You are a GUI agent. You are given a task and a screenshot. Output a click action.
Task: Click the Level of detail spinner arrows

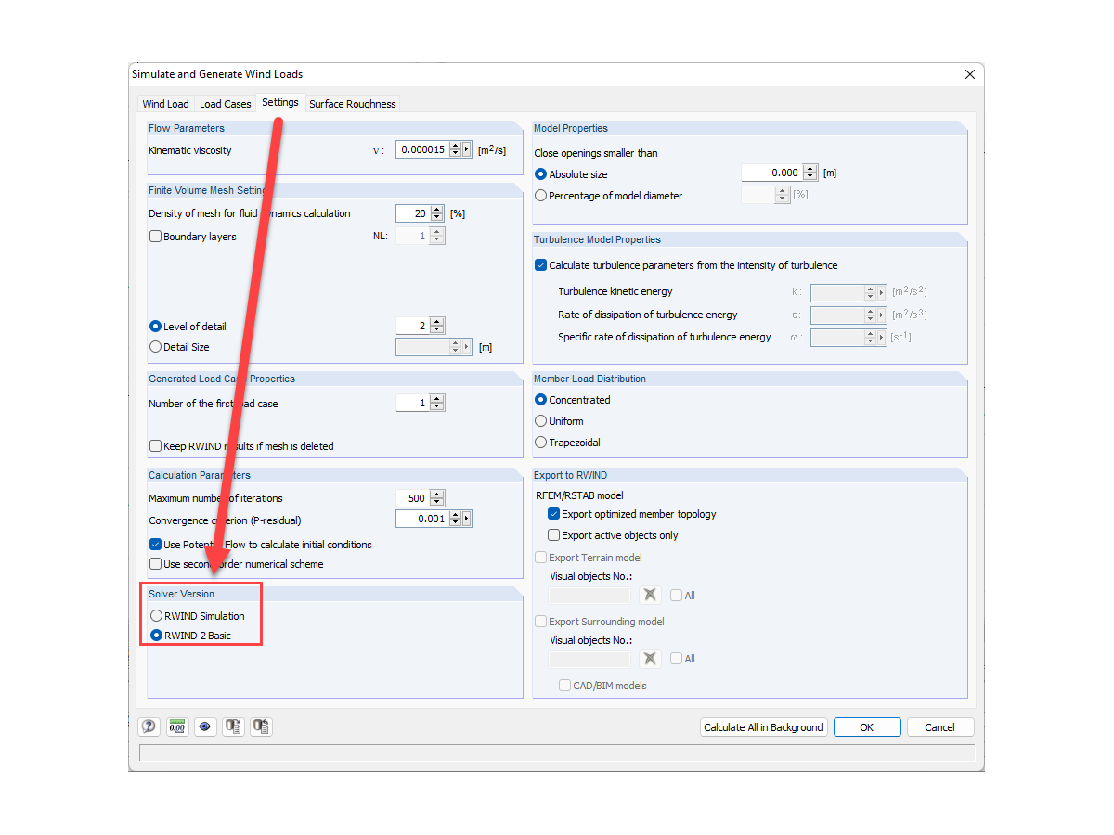437,326
